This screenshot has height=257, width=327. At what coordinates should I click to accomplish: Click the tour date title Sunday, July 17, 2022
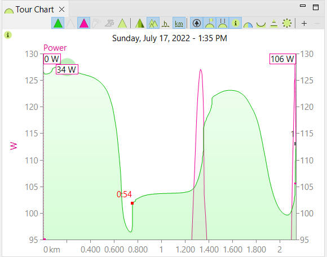click(170, 38)
